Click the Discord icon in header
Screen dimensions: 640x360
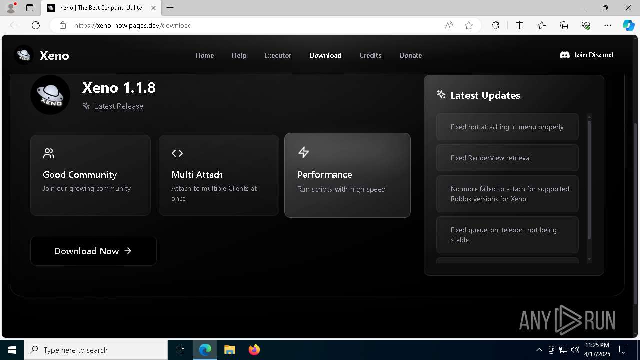tap(565, 55)
